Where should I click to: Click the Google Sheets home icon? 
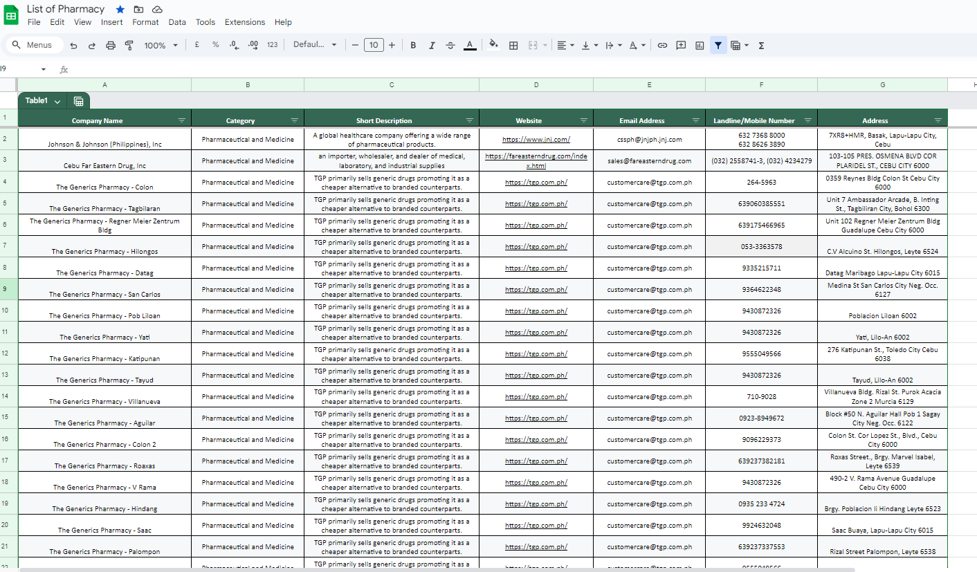pyautogui.click(x=12, y=14)
